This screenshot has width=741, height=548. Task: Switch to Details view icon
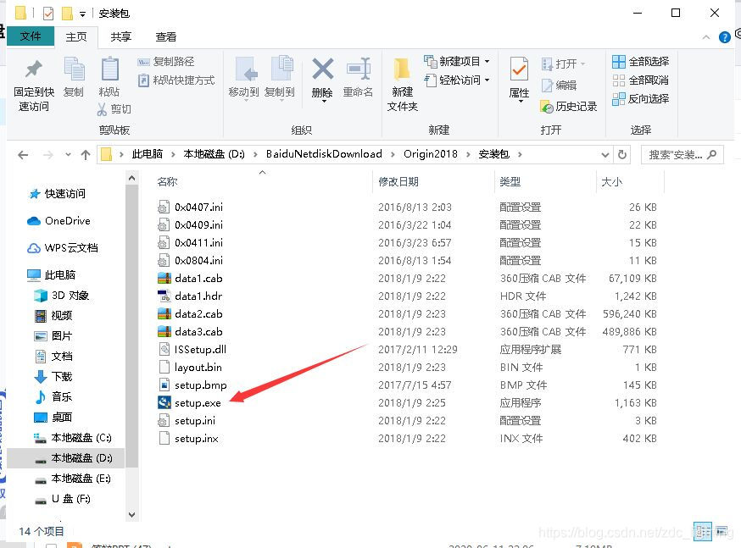coord(702,531)
